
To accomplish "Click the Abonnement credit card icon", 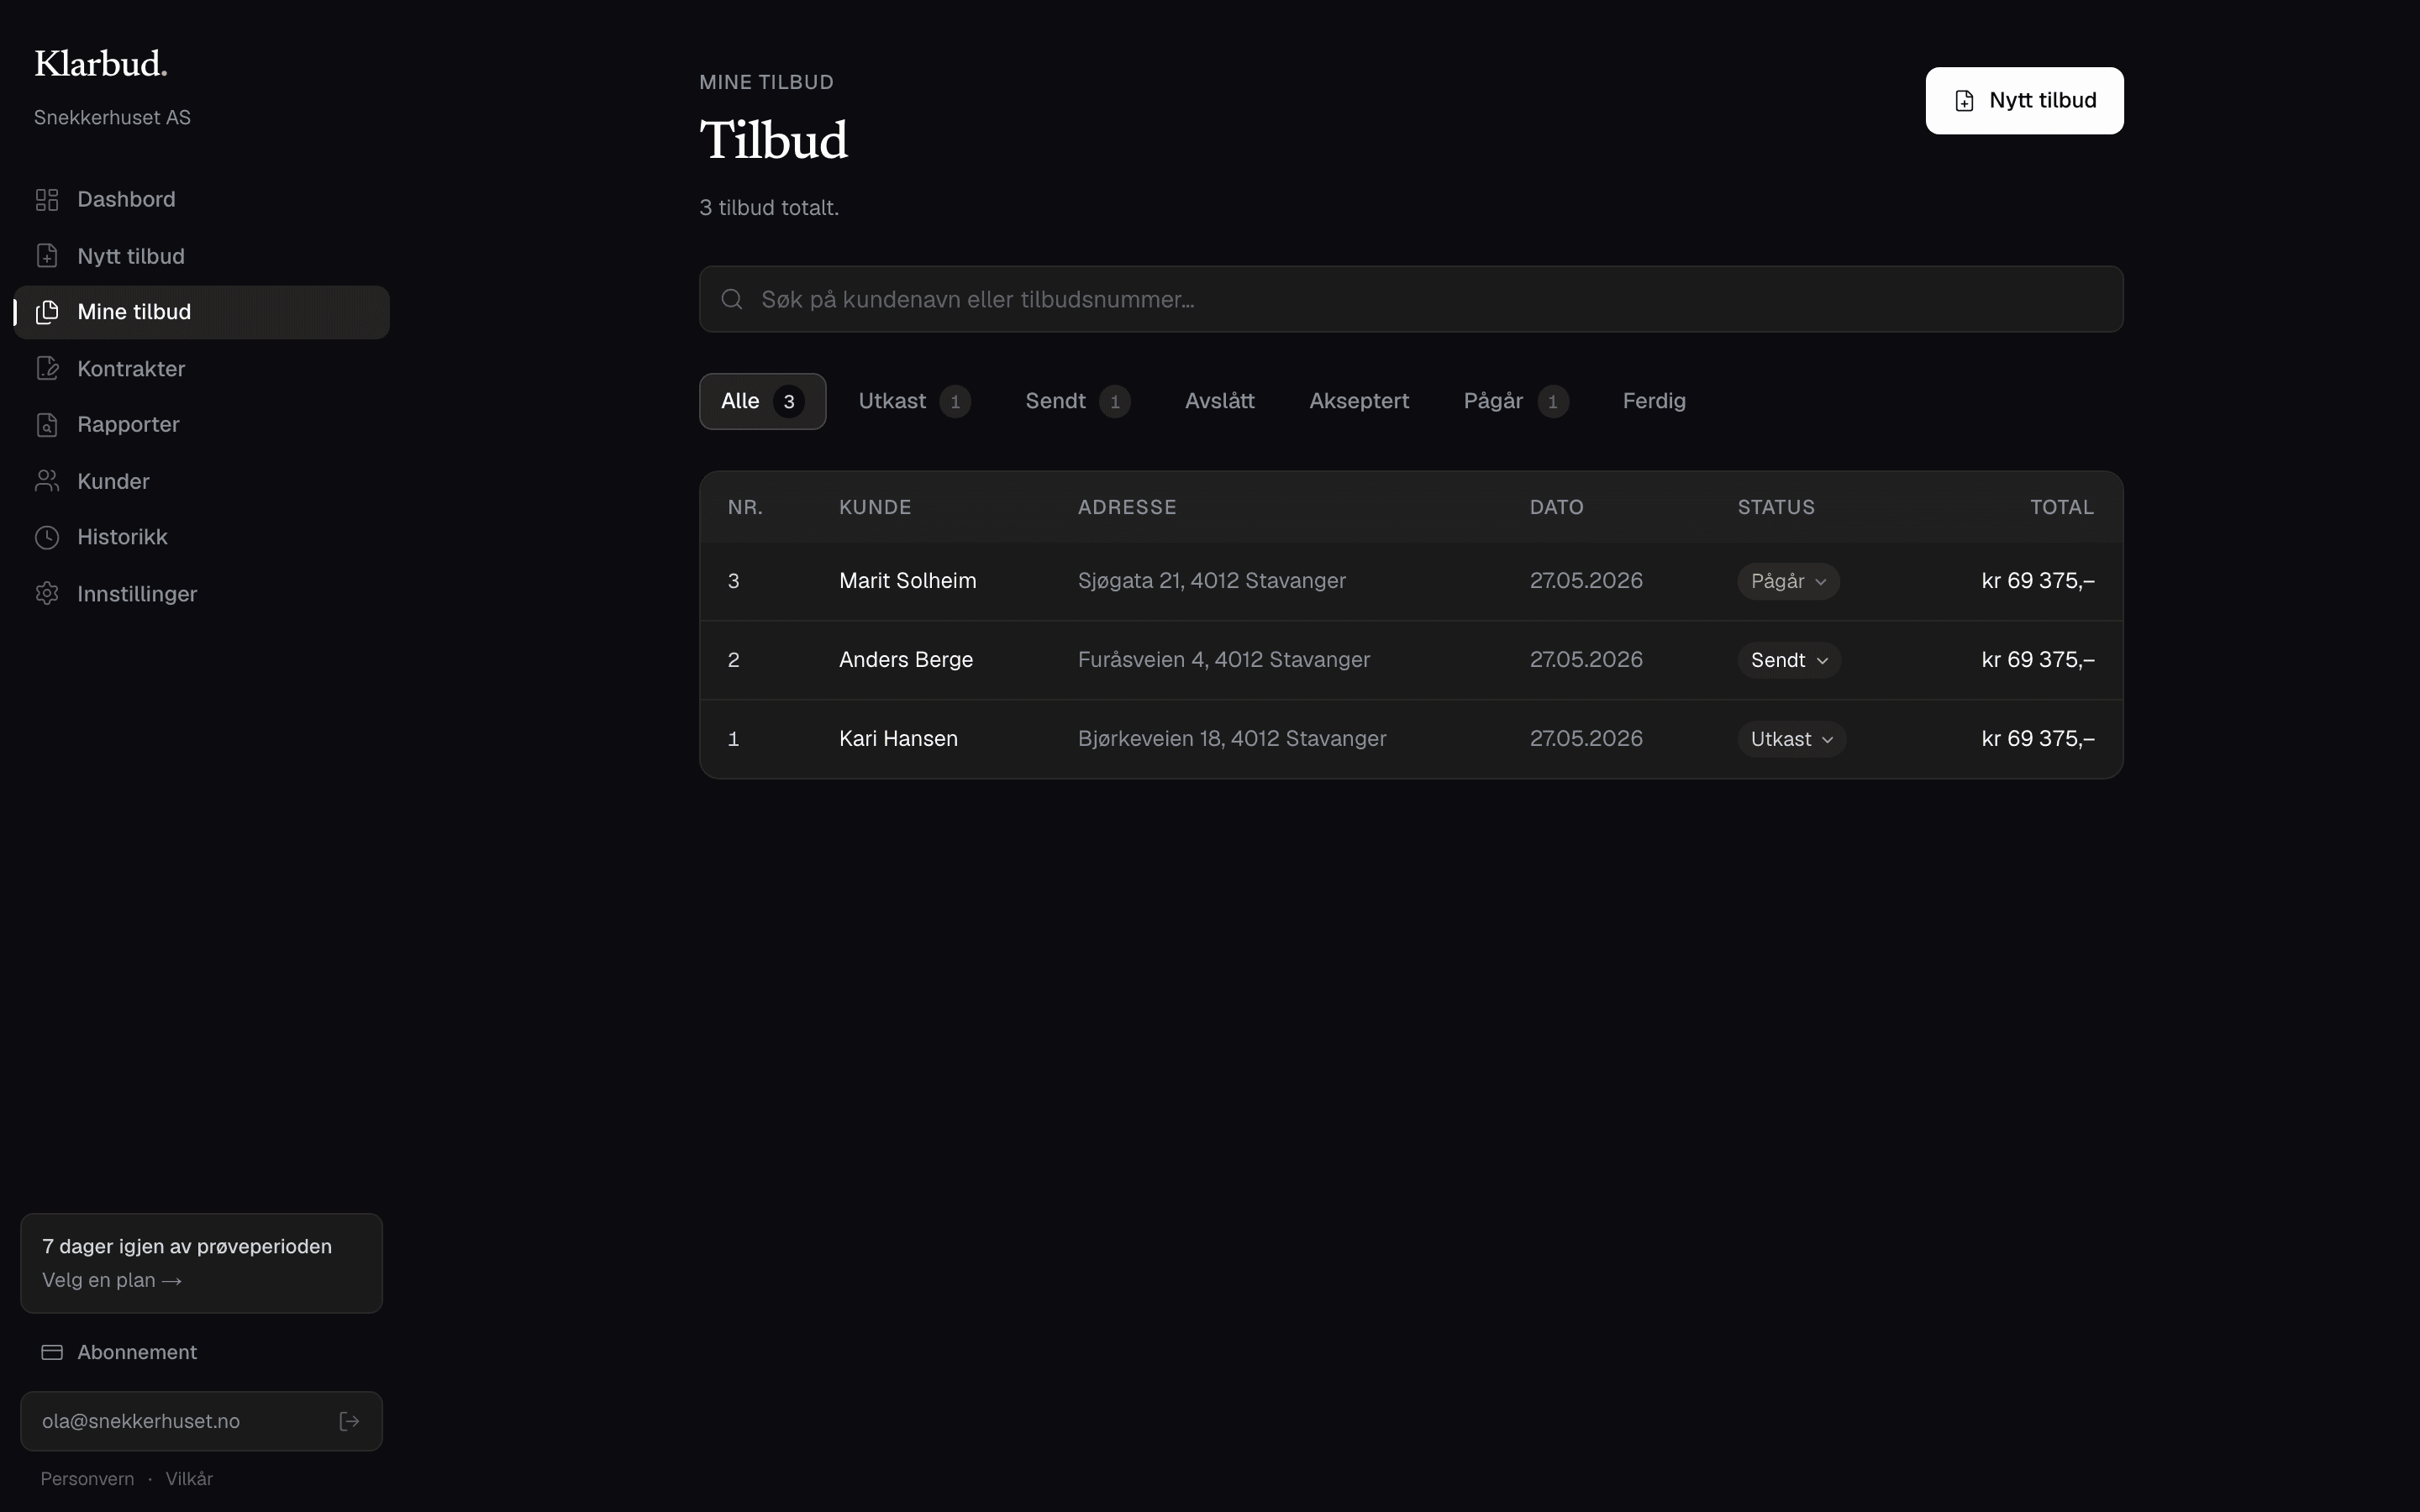I will (52, 1352).
